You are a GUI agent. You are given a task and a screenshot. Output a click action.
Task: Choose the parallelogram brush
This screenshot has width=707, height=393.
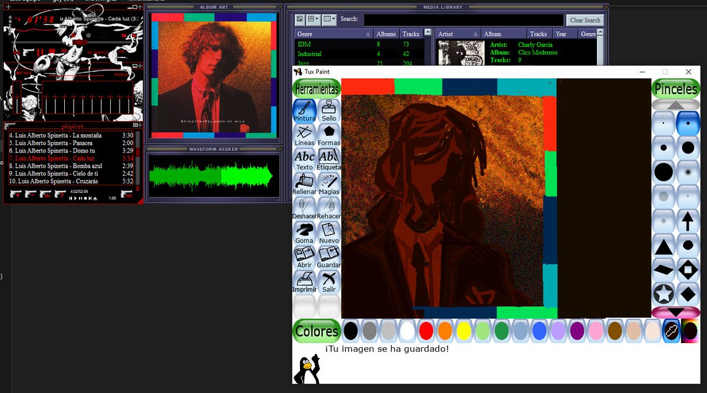[663, 269]
